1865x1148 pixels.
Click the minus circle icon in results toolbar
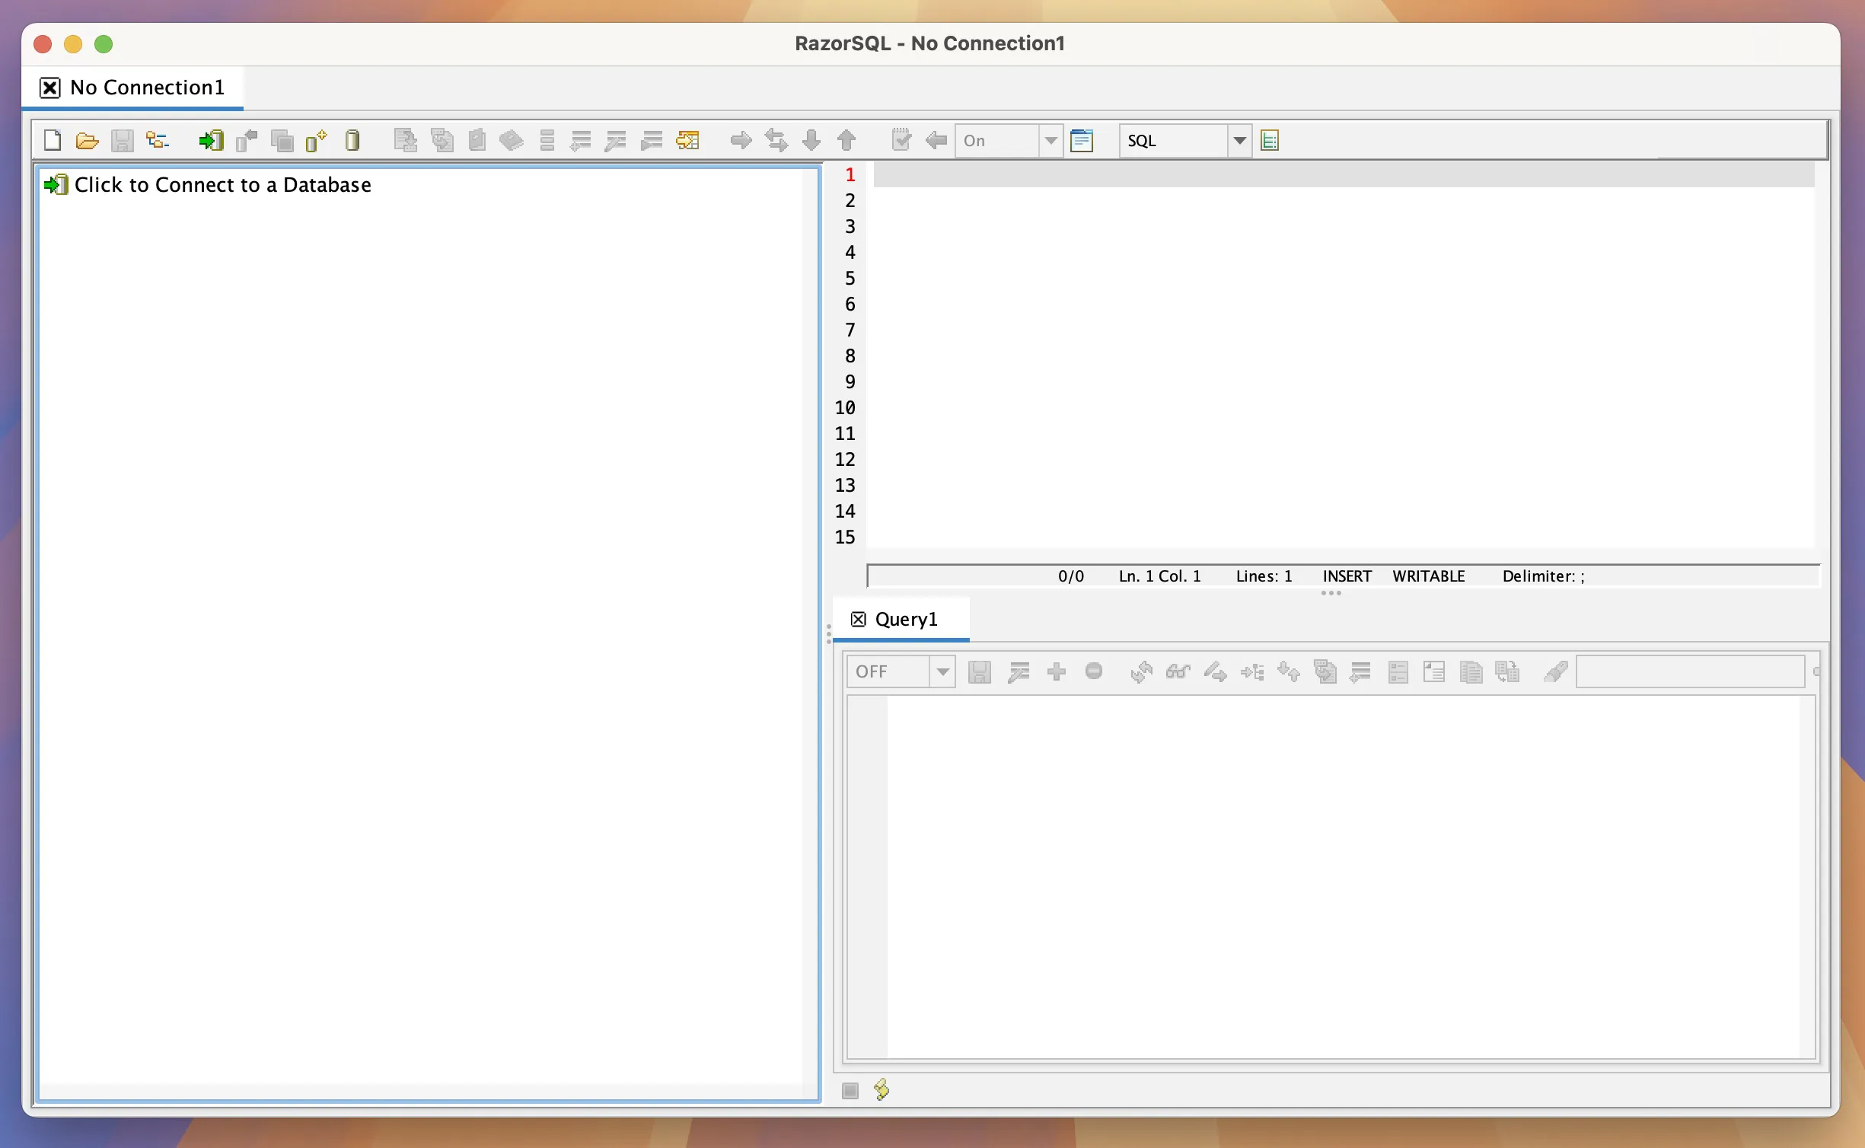tap(1094, 671)
